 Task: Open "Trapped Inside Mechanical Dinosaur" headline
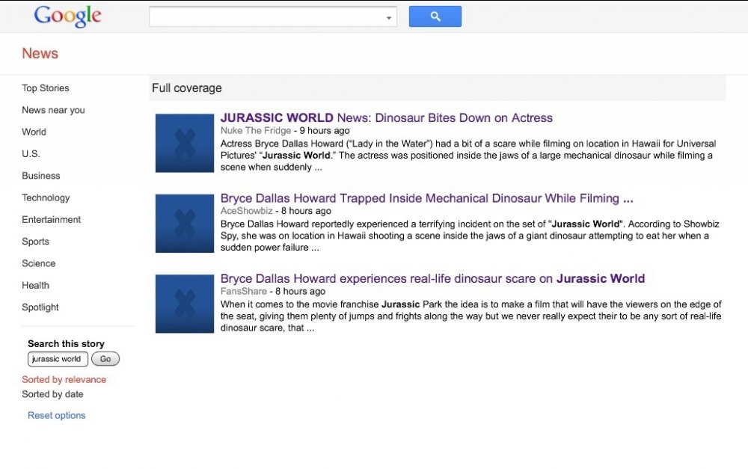[x=426, y=198]
